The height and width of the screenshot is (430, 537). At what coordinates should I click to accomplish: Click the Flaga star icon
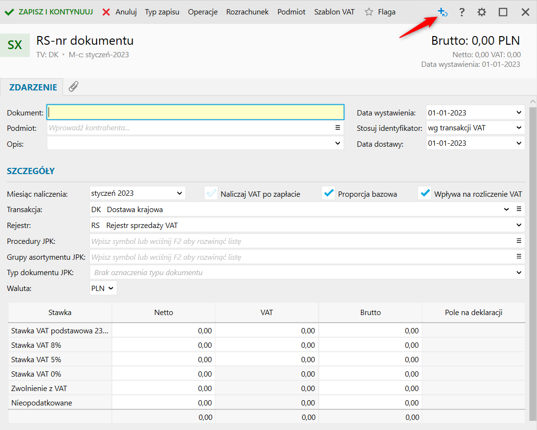pos(369,12)
